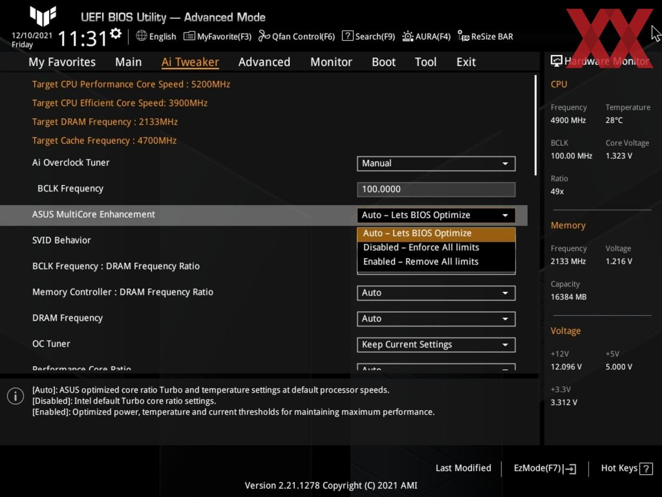
Task: Open the Boot tab
Action: click(x=384, y=62)
